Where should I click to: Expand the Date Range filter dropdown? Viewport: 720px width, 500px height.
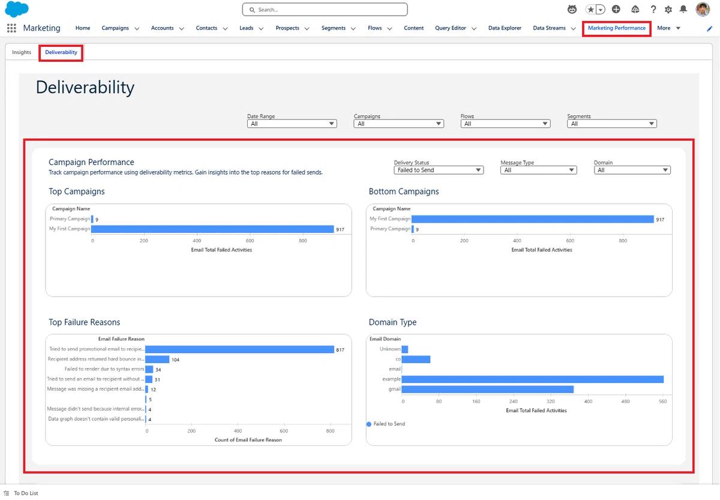292,124
